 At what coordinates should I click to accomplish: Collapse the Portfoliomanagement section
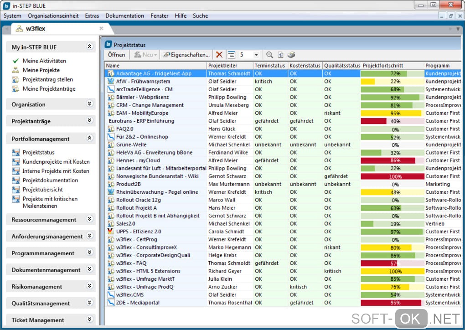coord(89,139)
